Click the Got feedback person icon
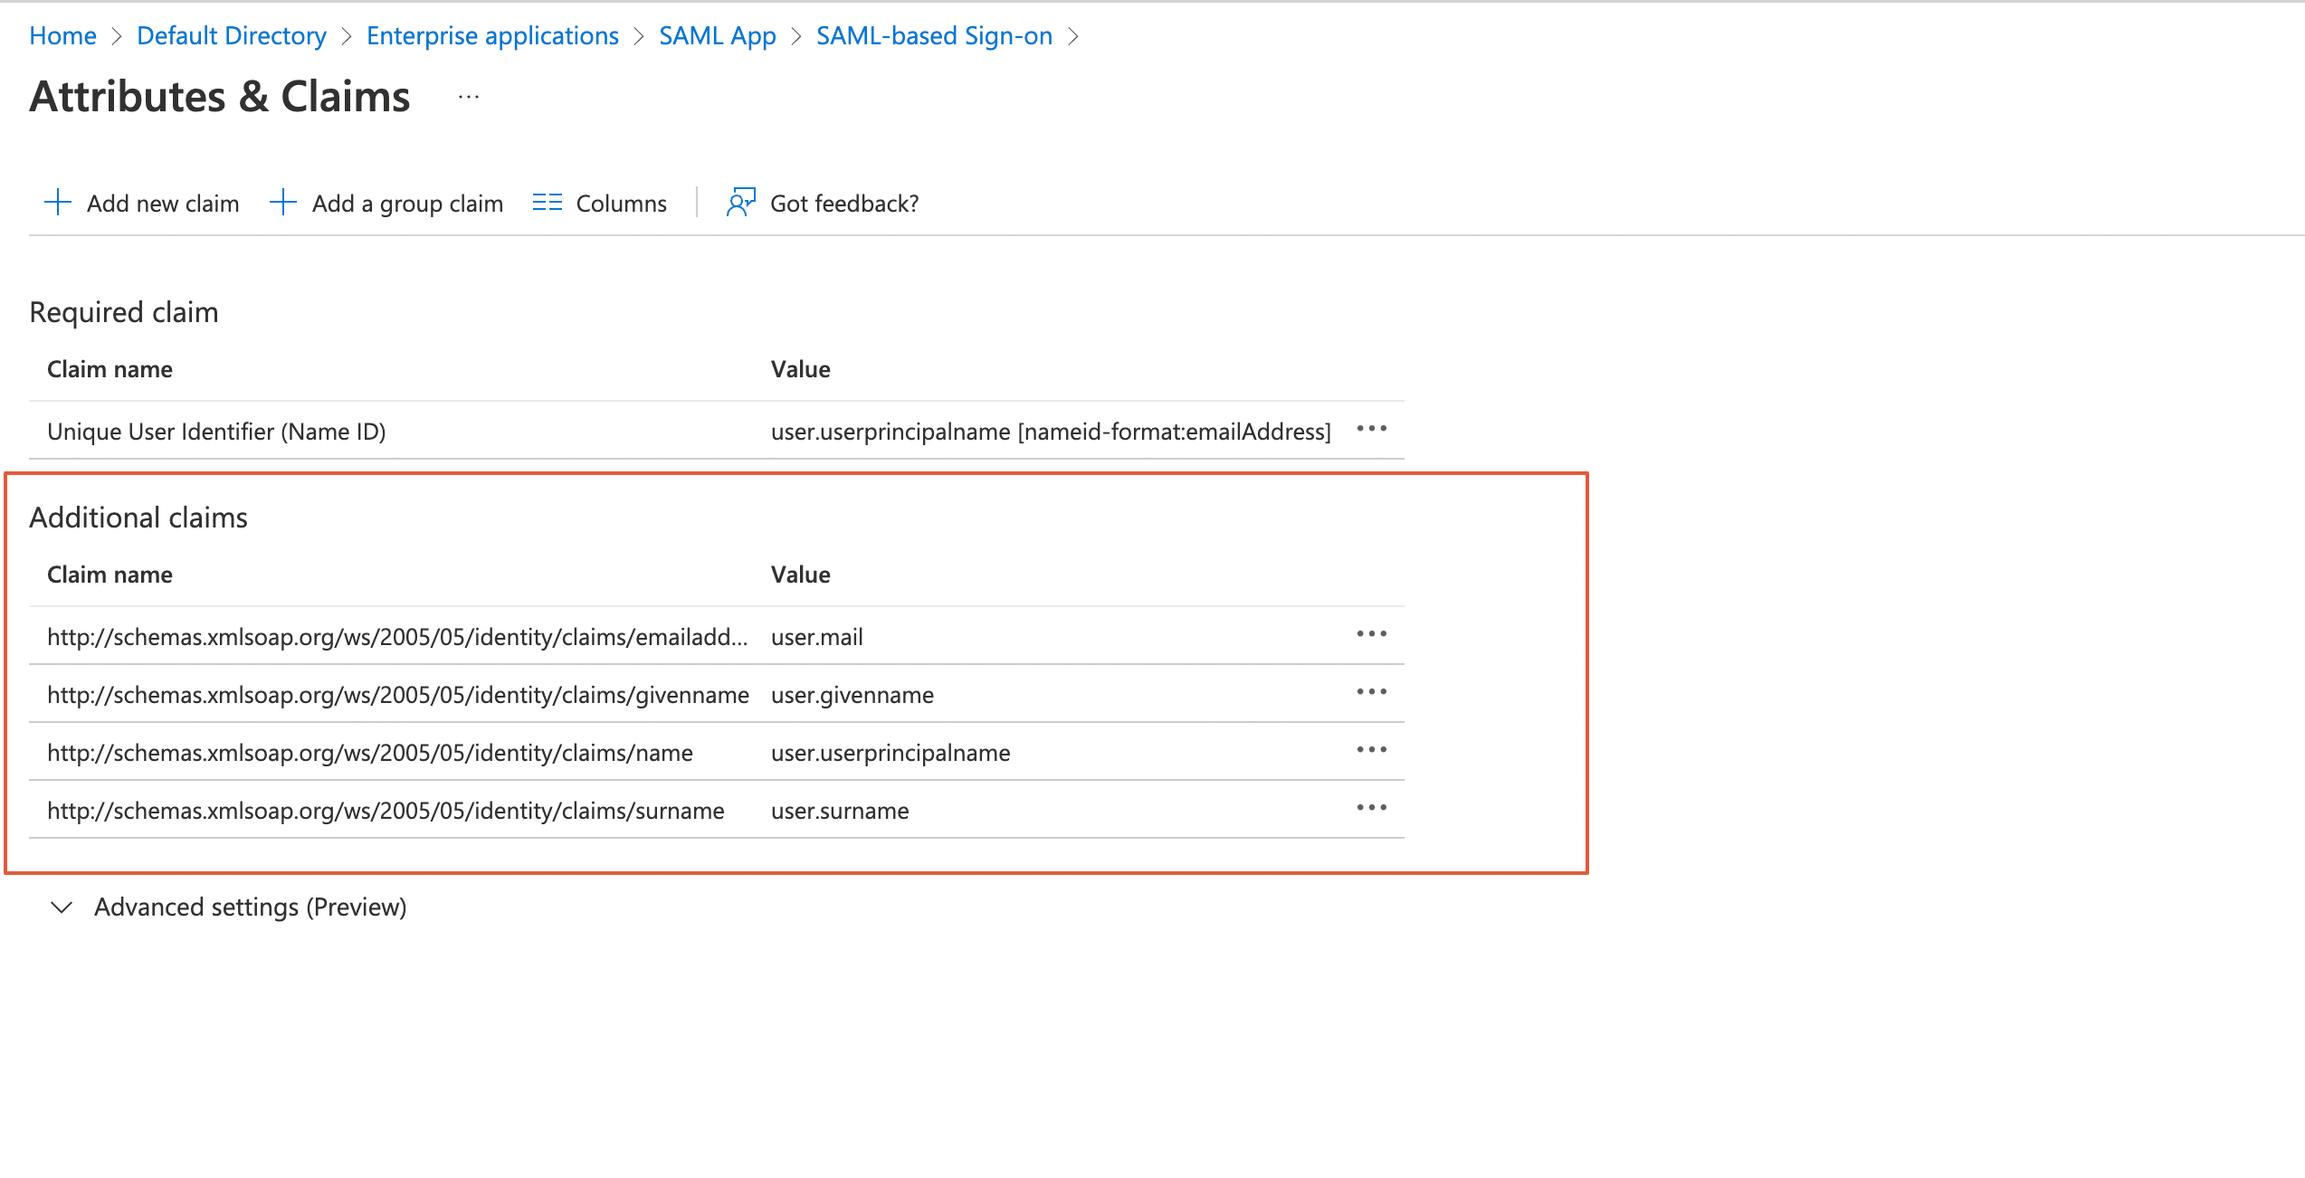 (741, 203)
